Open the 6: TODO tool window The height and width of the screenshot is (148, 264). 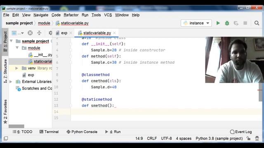(x=22, y=132)
